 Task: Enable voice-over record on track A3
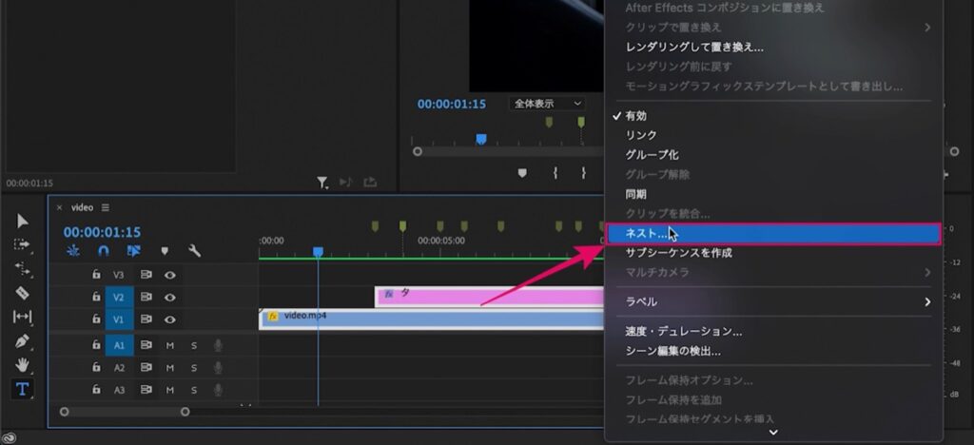tap(218, 391)
